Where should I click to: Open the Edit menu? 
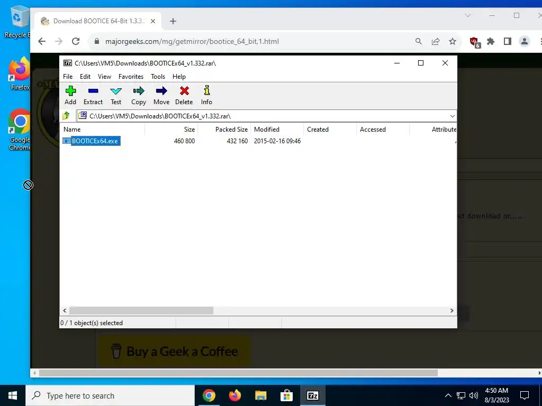click(85, 77)
